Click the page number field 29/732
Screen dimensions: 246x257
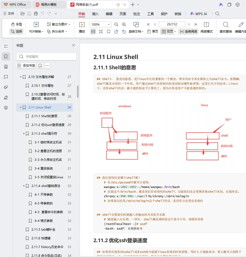172,24
